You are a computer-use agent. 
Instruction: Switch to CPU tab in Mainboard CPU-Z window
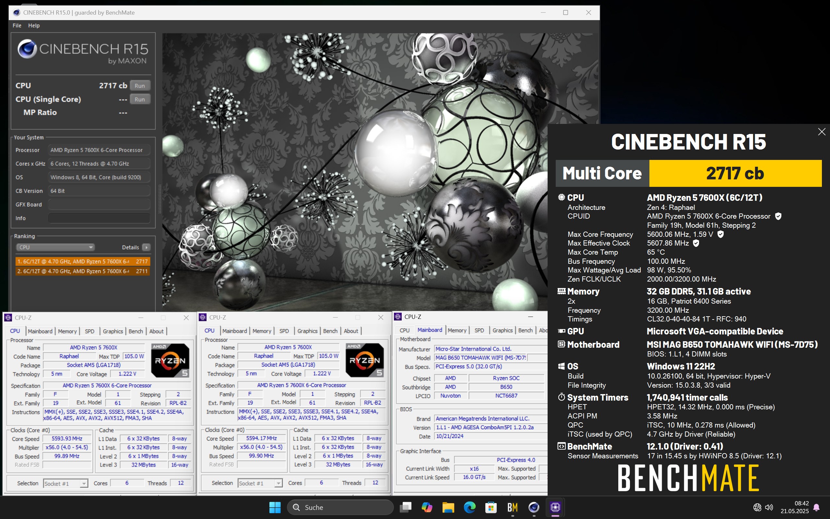tap(404, 330)
